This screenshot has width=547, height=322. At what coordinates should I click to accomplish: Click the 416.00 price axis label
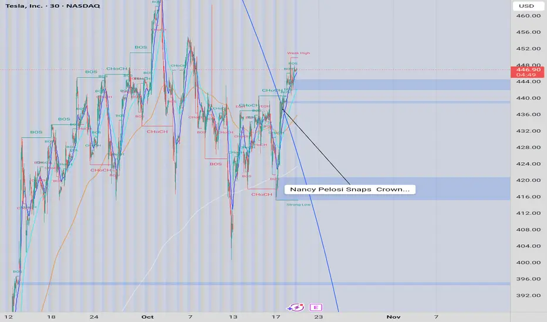tap(528, 197)
